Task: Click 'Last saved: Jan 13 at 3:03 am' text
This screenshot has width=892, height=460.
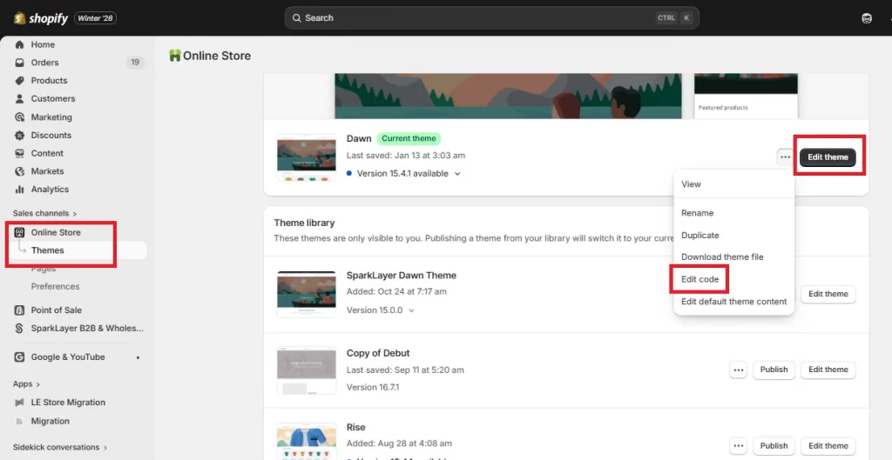Action: point(406,156)
